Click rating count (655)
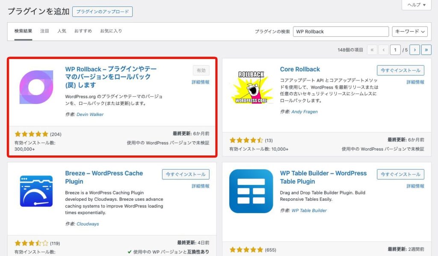 [270, 250]
